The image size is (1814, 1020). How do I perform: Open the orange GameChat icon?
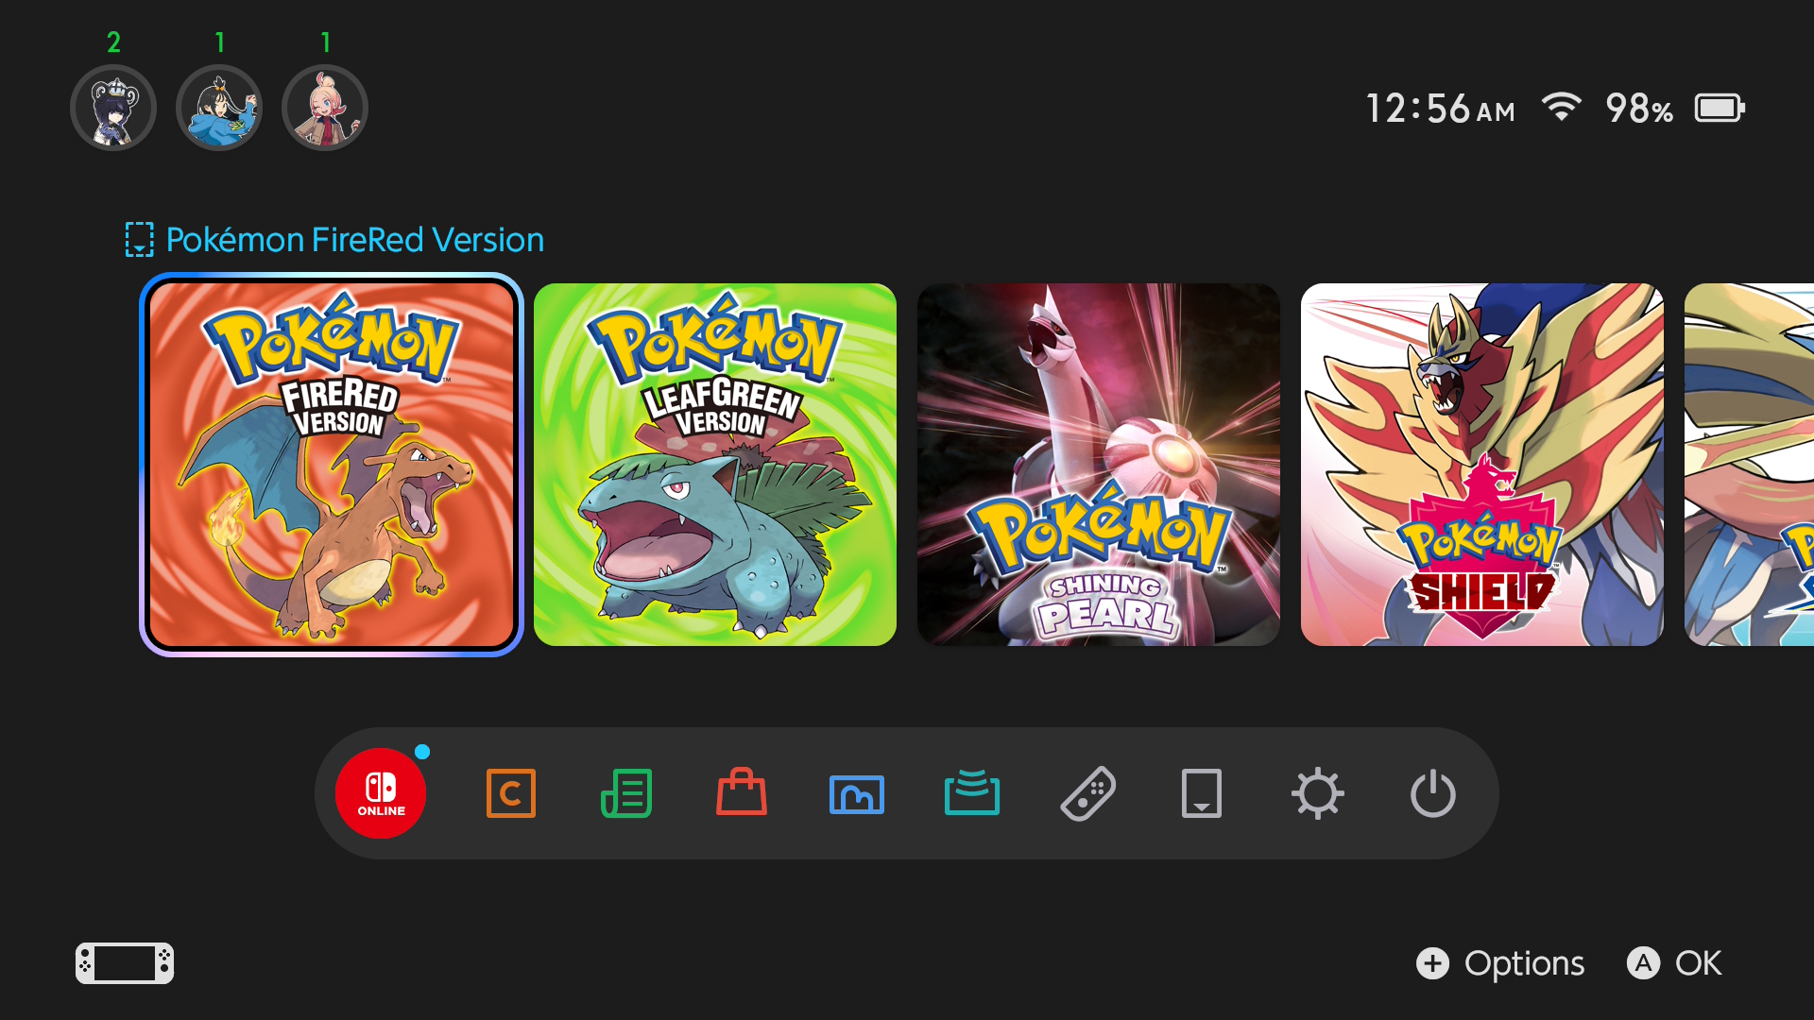[x=510, y=793]
